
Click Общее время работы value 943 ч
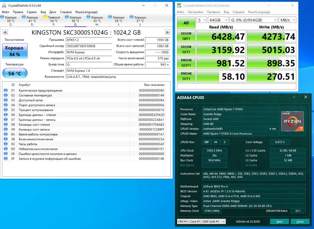[x=158, y=65]
